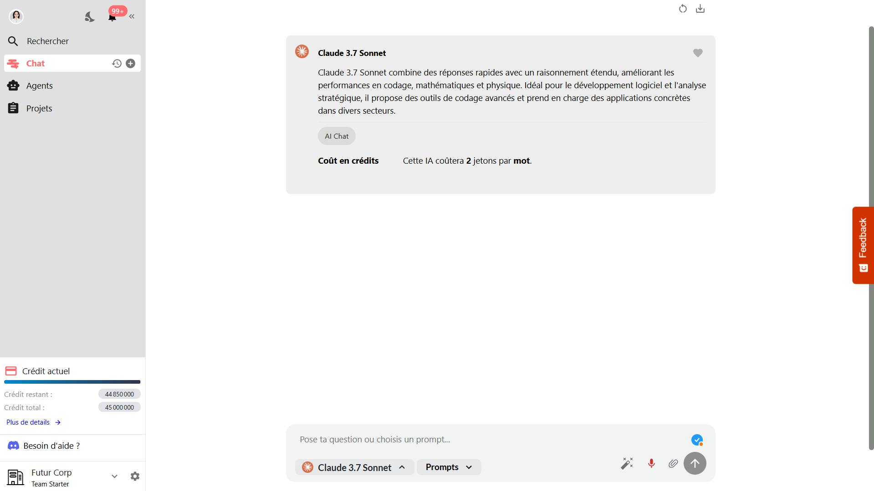Attach a file with paperclip icon
Screen dimensions: 874x491
point(673,463)
